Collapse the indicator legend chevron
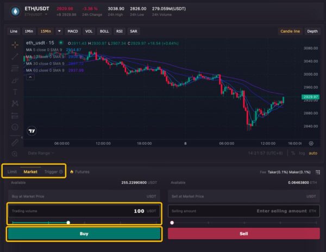The image size is (326, 252). [x=30, y=77]
